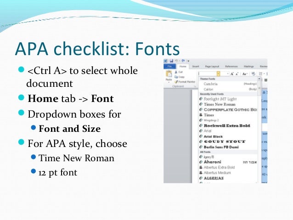Click the Grow Font icon
293x220 pixels.
232,74
